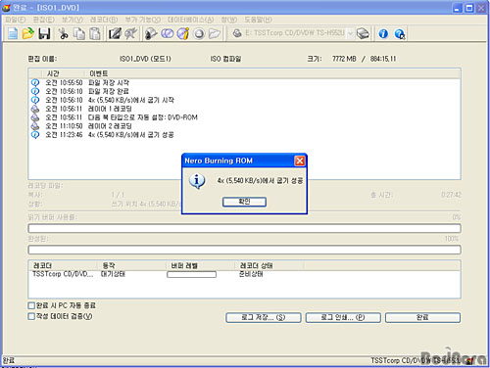Screen dimensions: 490x368
Task: Click the read buffer usage progress bar
Action: tap(245, 228)
